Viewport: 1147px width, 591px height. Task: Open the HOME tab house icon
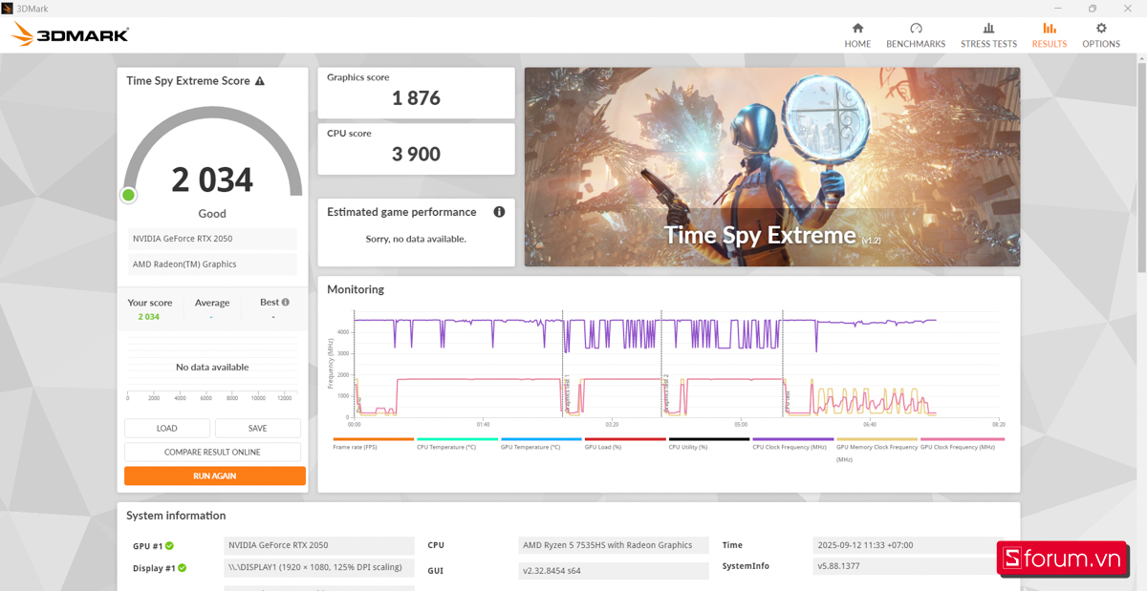[x=857, y=29]
